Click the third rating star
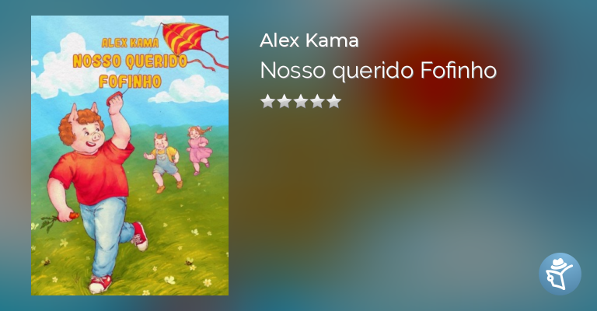 tap(301, 102)
